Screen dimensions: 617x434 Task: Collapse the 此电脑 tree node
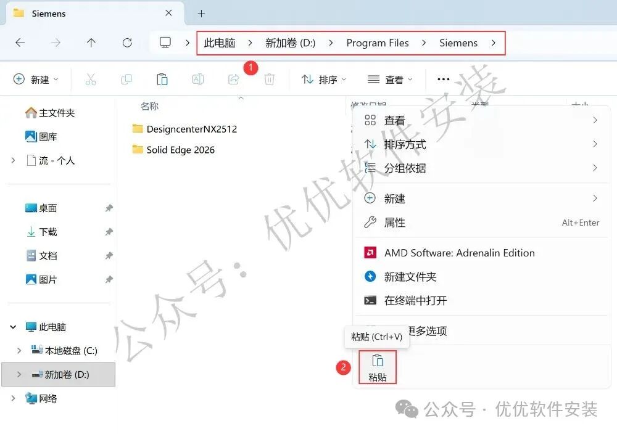tap(13, 327)
